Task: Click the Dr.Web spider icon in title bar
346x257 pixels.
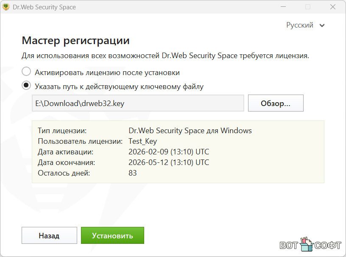Action: pyautogui.click(x=6, y=7)
